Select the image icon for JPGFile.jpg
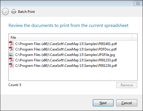The width and height of the screenshot is (143, 111). click(11, 54)
